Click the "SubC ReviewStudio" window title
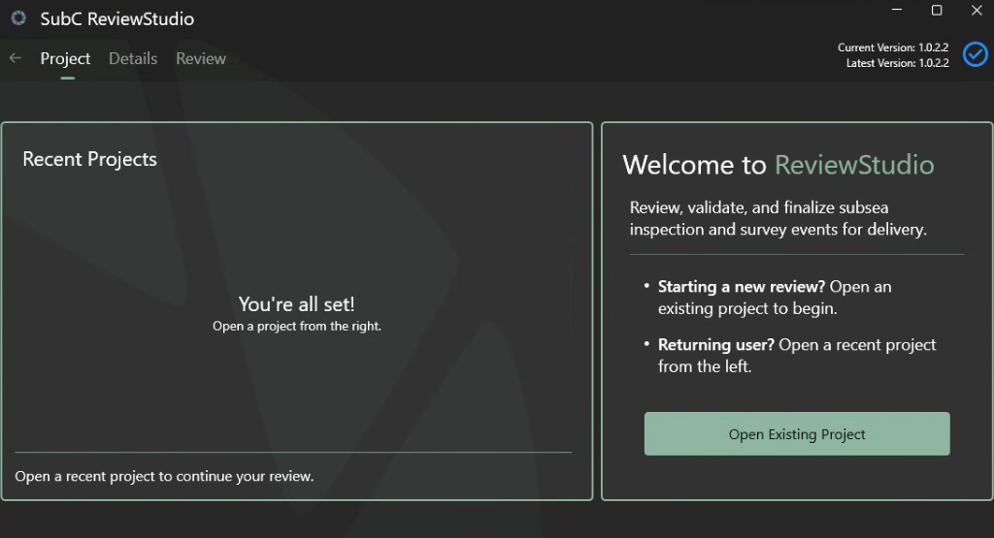994x538 pixels. click(x=117, y=19)
